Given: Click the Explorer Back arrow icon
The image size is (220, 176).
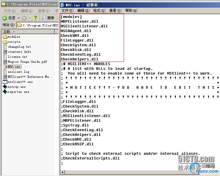Looking at the screenshot, I should (x=5, y=18).
